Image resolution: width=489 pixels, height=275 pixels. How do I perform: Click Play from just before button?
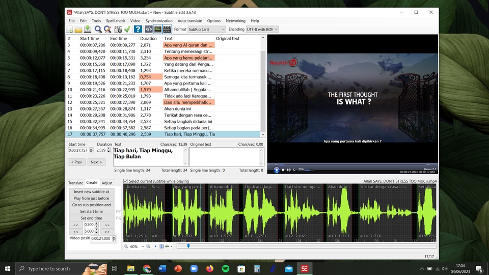coord(91,198)
